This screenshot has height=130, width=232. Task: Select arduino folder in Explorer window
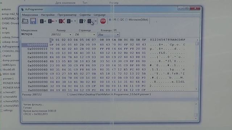tap(6, 9)
